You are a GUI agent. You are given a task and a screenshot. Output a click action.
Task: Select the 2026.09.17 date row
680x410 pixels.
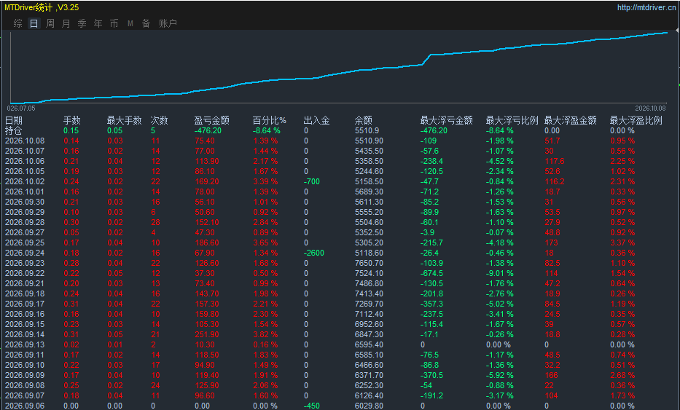tap(25, 304)
